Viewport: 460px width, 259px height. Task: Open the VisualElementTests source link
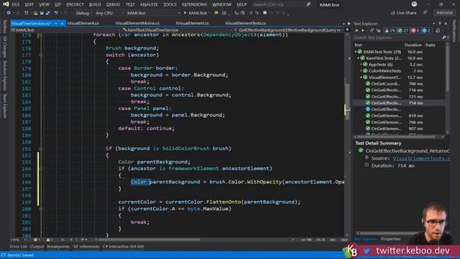coord(421,158)
